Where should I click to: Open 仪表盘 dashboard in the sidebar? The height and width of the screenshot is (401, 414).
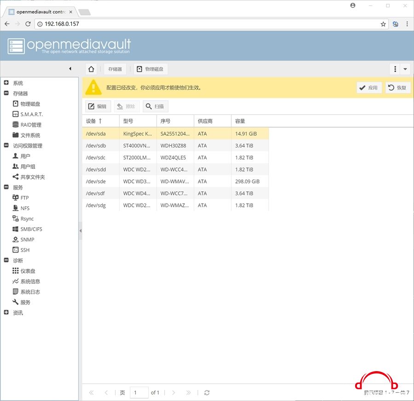tap(24, 271)
